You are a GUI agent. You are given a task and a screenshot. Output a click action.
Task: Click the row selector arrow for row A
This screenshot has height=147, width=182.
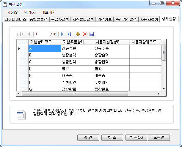coord(22,49)
